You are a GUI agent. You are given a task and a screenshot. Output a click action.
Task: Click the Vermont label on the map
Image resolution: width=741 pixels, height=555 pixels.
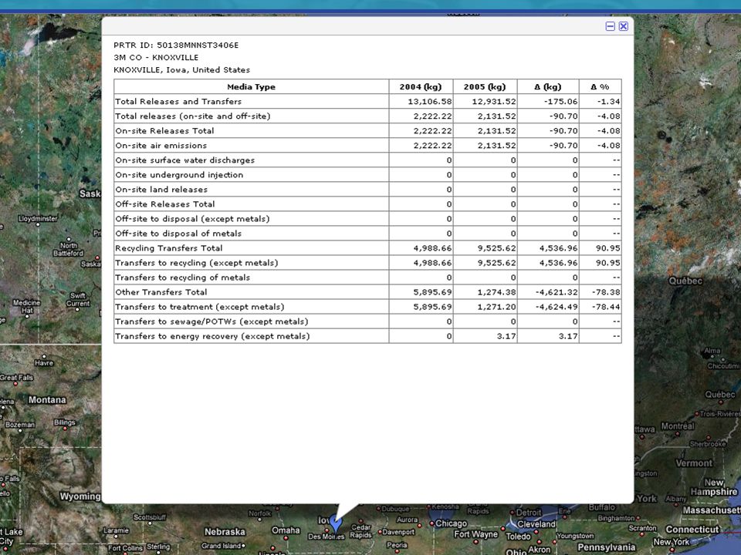[693, 463]
